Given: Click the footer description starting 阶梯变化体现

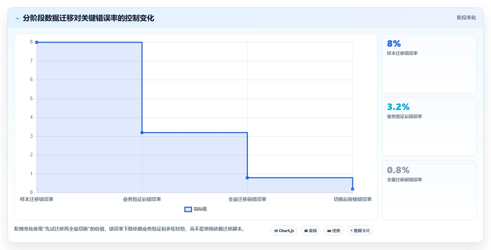Looking at the screenshot, I should tap(129, 229).
